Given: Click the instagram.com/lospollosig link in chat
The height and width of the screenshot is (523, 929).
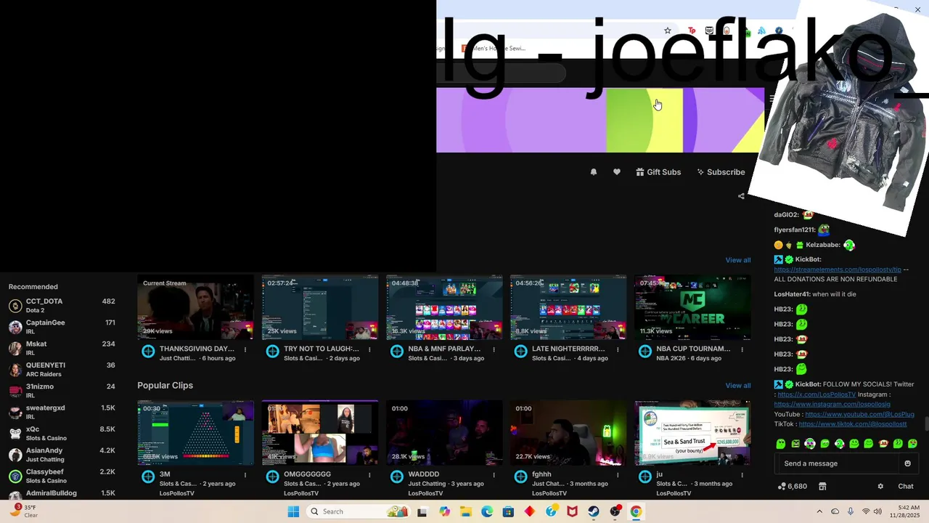Looking at the screenshot, I should (x=832, y=404).
